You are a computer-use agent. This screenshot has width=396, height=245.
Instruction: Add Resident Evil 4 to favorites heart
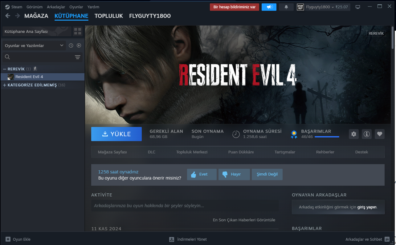(x=380, y=134)
